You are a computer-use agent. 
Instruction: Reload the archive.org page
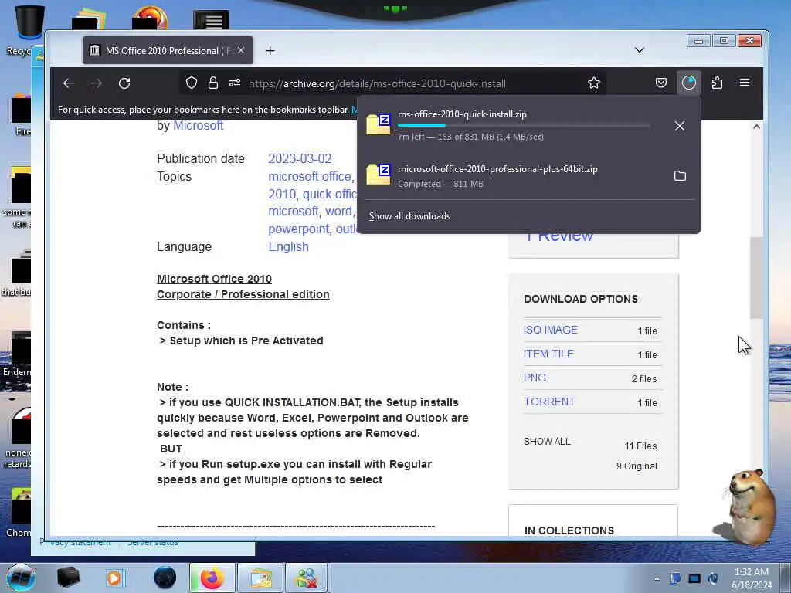pyautogui.click(x=124, y=83)
